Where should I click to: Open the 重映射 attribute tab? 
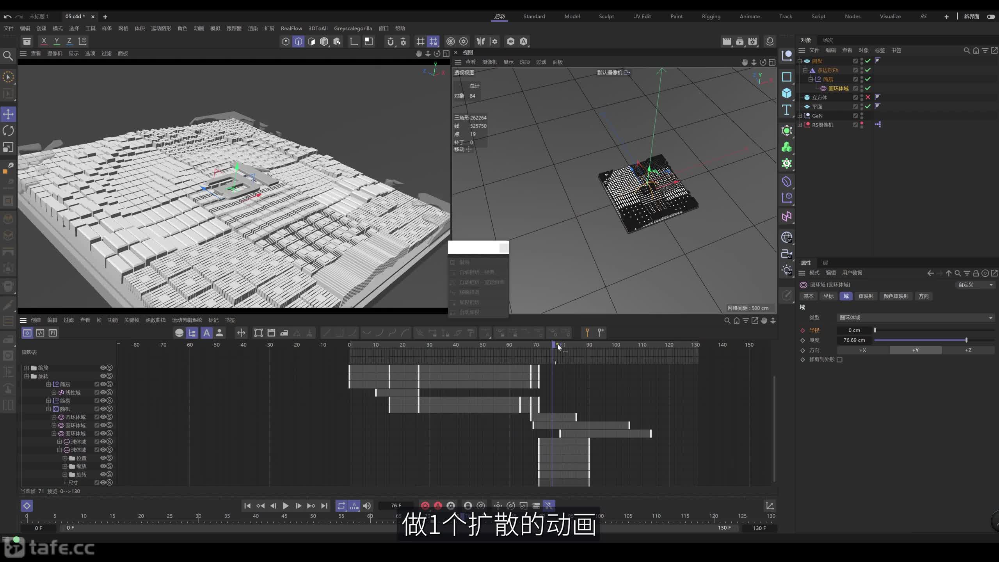point(866,296)
